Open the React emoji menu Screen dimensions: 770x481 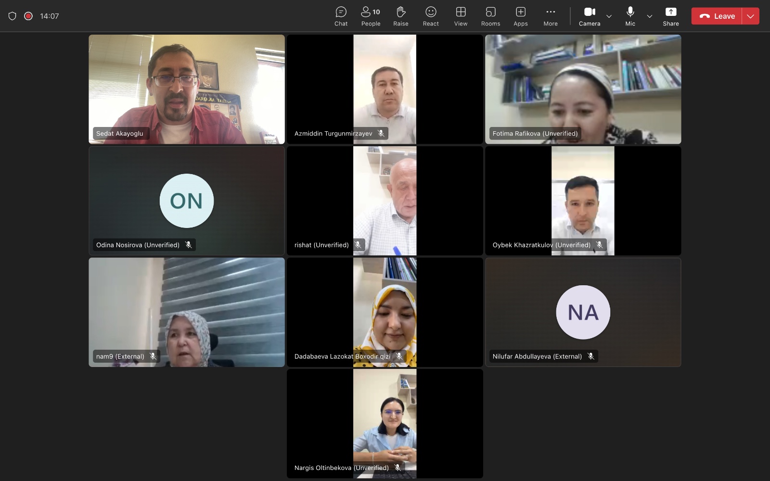[x=431, y=16]
